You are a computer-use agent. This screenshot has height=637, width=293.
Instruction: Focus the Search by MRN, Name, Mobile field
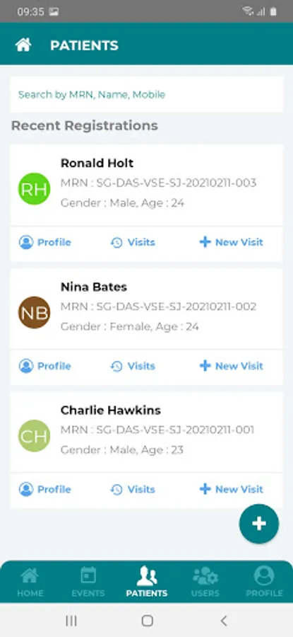click(147, 95)
